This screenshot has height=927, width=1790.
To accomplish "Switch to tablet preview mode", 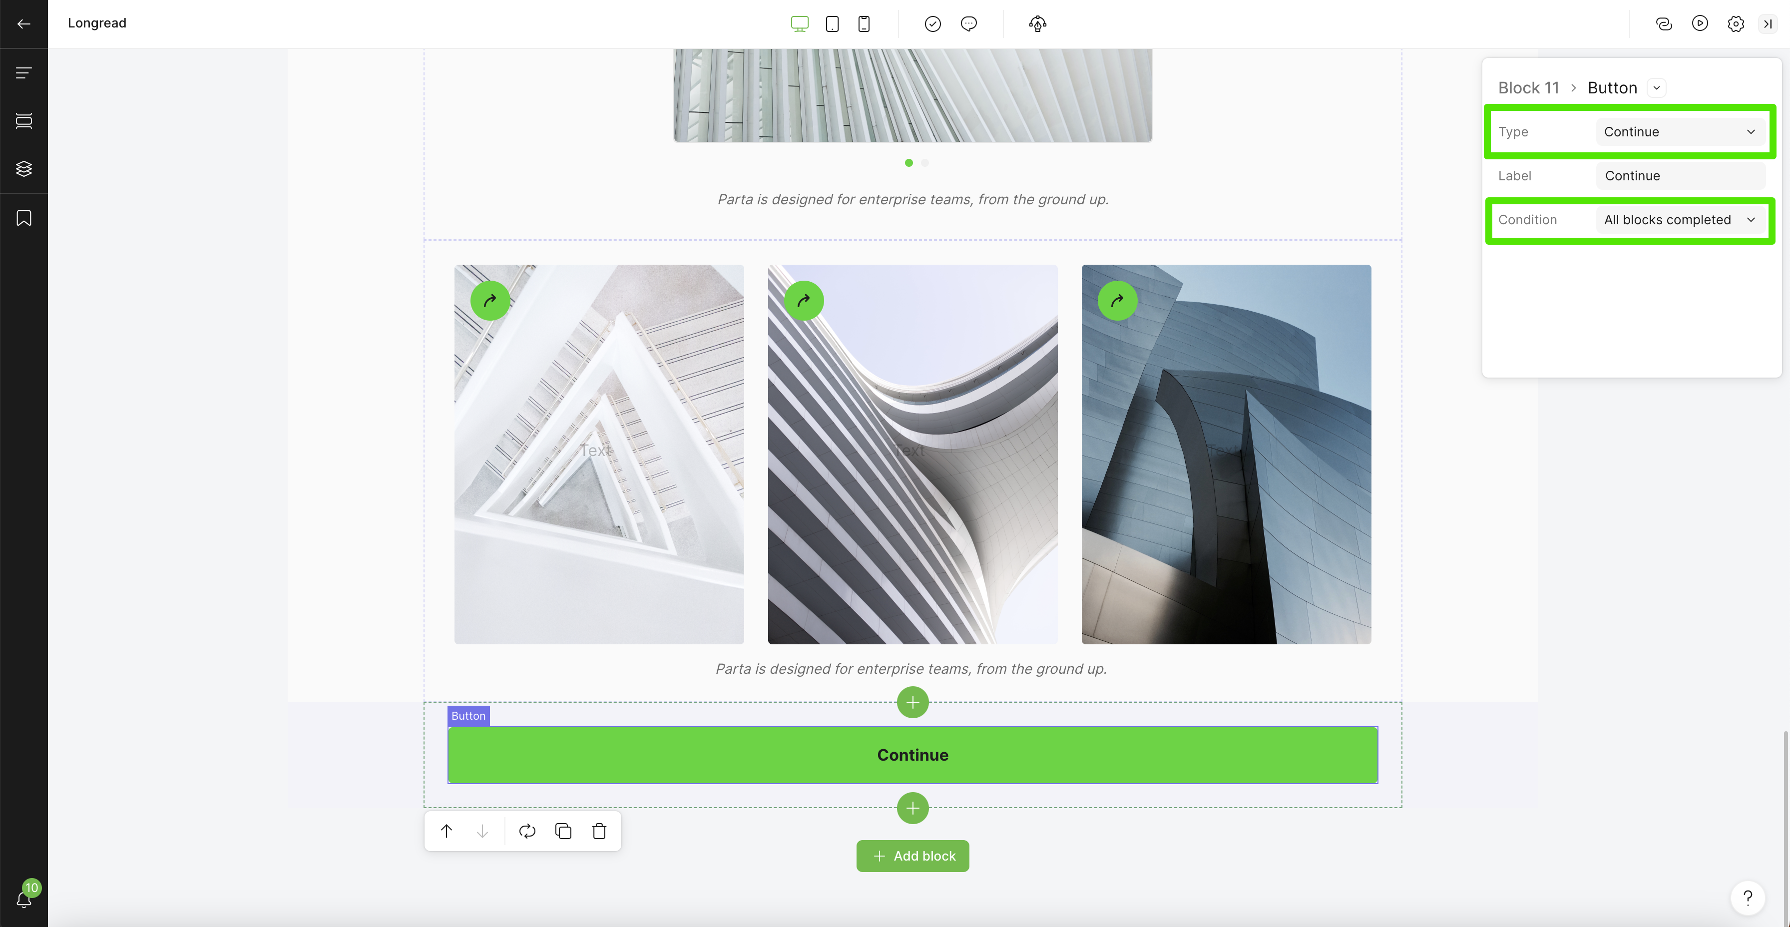I will [x=832, y=23].
